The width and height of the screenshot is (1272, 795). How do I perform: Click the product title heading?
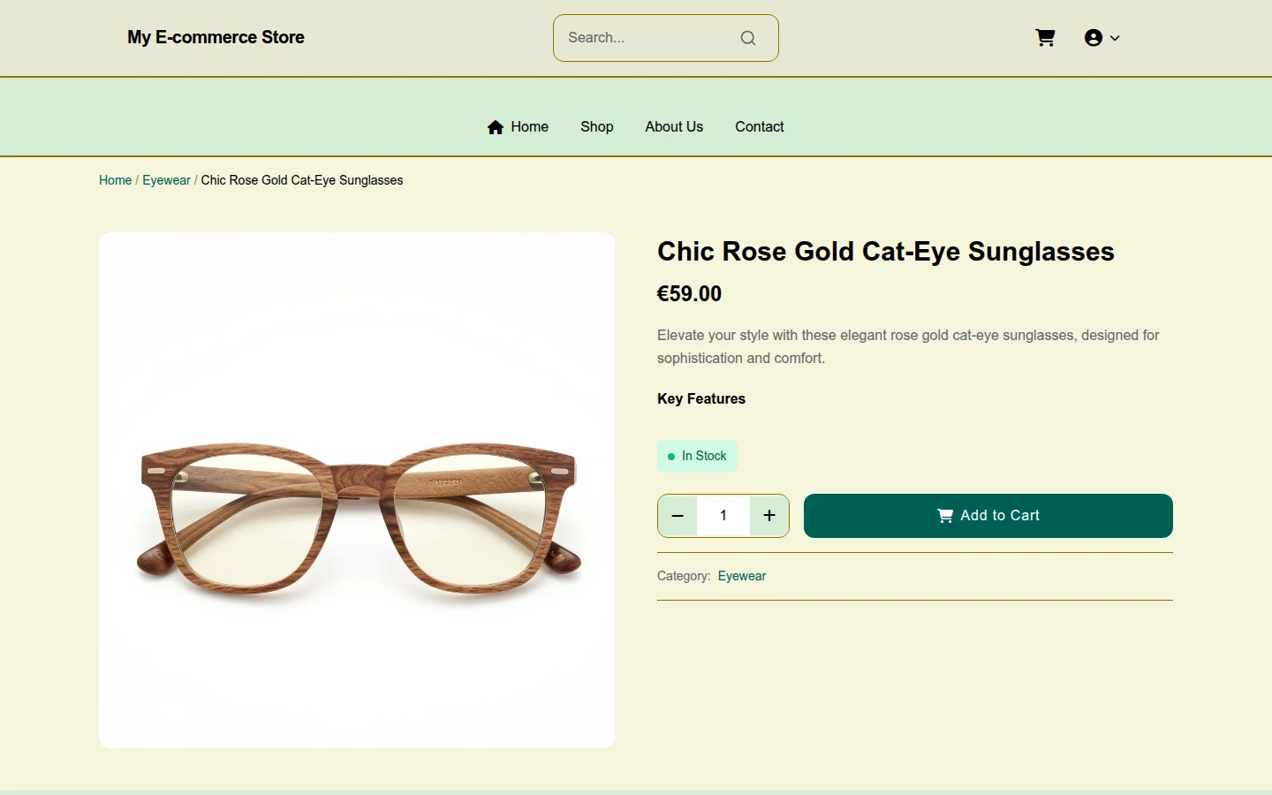[886, 252]
